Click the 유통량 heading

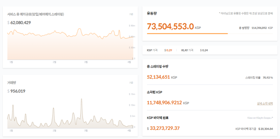coord(152,14)
